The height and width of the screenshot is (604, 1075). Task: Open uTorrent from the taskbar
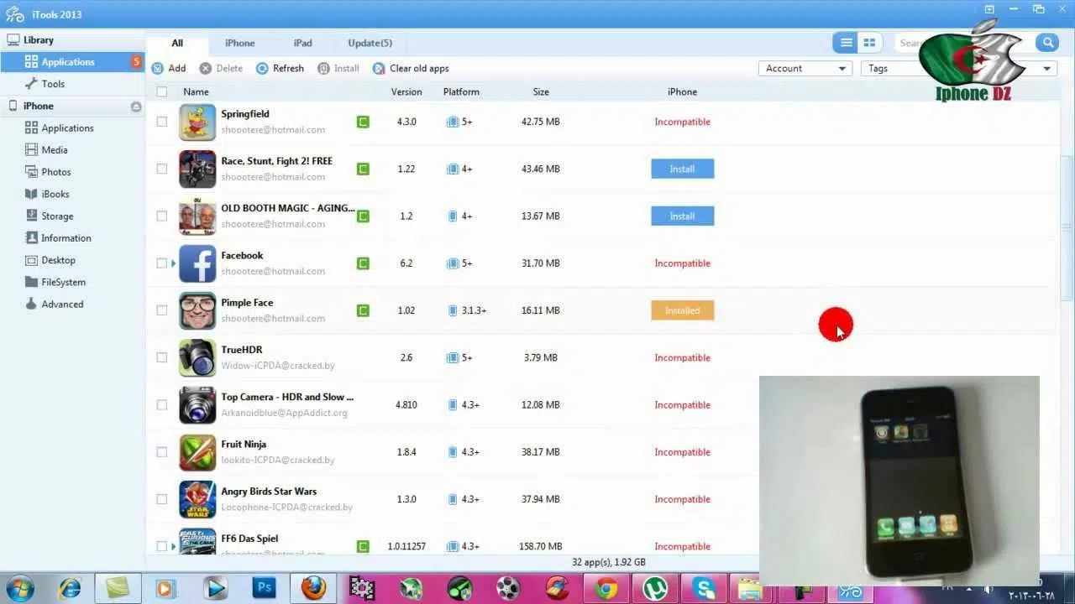[x=655, y=587]
